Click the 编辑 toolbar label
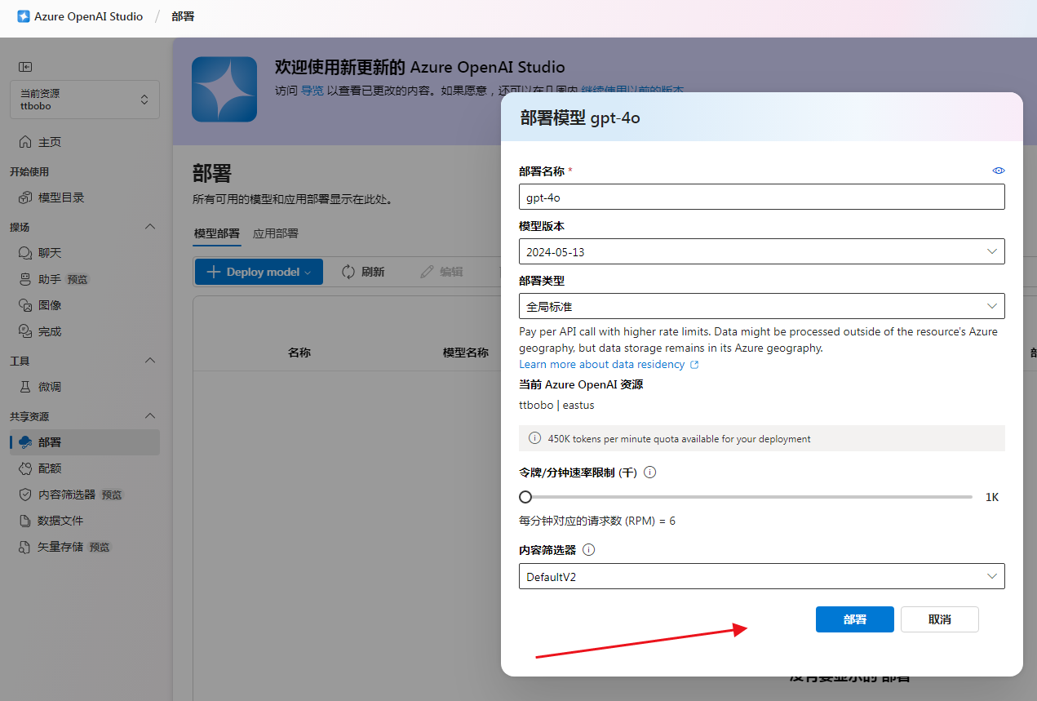 pos(451,272)
